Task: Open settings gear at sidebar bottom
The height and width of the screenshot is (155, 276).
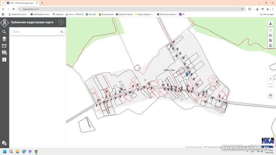Action: [4, 143]
